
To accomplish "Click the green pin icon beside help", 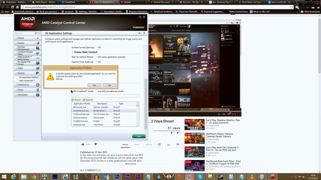I will coord(139,33).
